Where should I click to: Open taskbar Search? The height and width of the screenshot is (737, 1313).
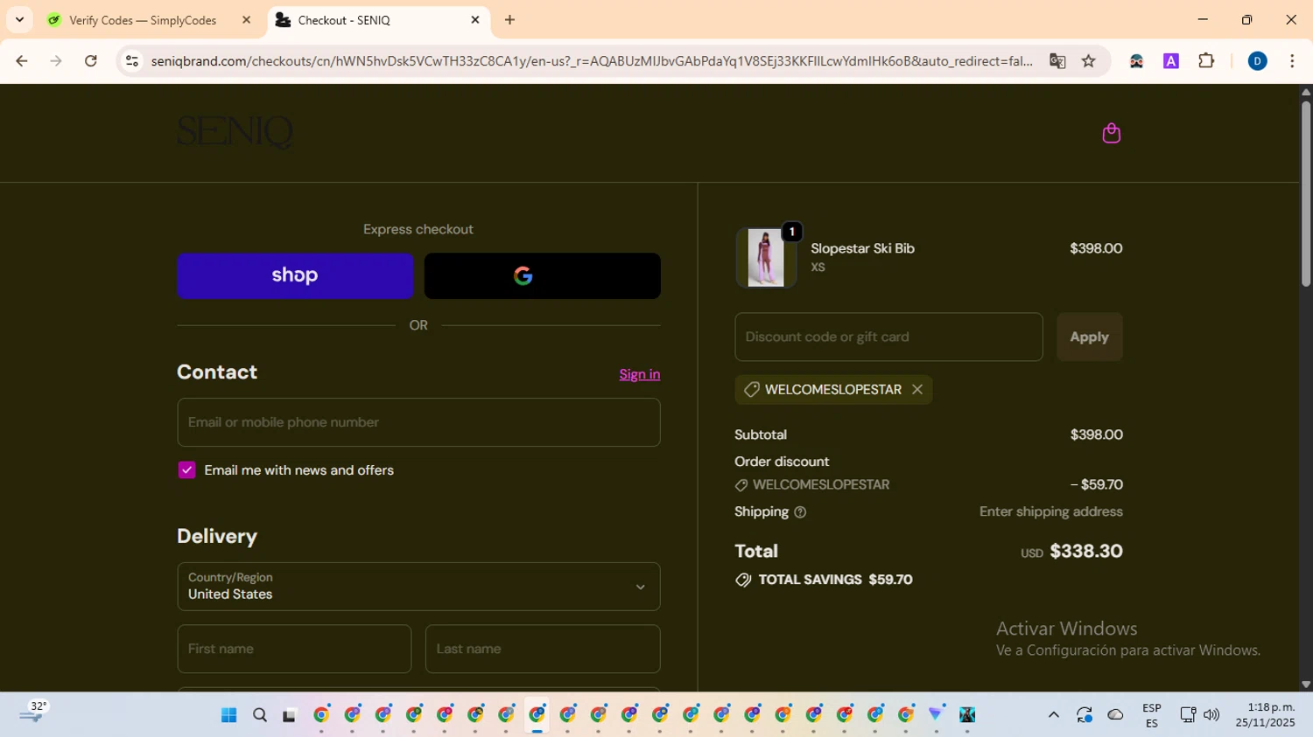pyautogui.click(x=259, y=715)
